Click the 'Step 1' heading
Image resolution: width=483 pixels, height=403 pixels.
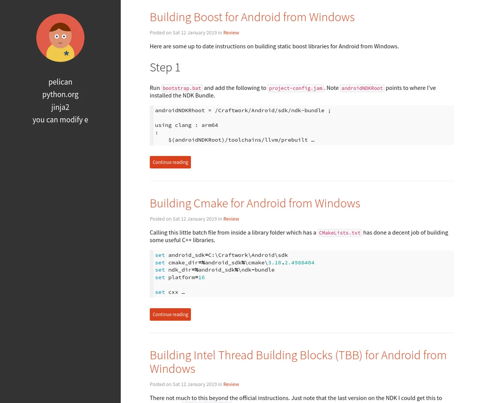[x=165, y=67]
